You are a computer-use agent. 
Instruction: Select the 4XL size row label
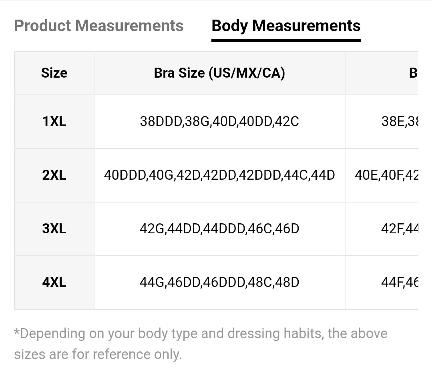[54, 283]
